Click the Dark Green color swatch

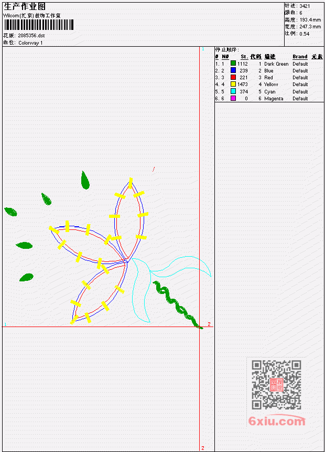pyautogui.click(x=233, y=63)
